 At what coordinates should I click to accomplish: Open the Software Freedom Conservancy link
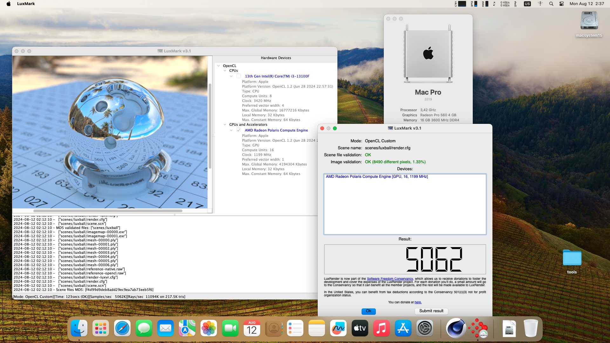click(x=390, y=279)
